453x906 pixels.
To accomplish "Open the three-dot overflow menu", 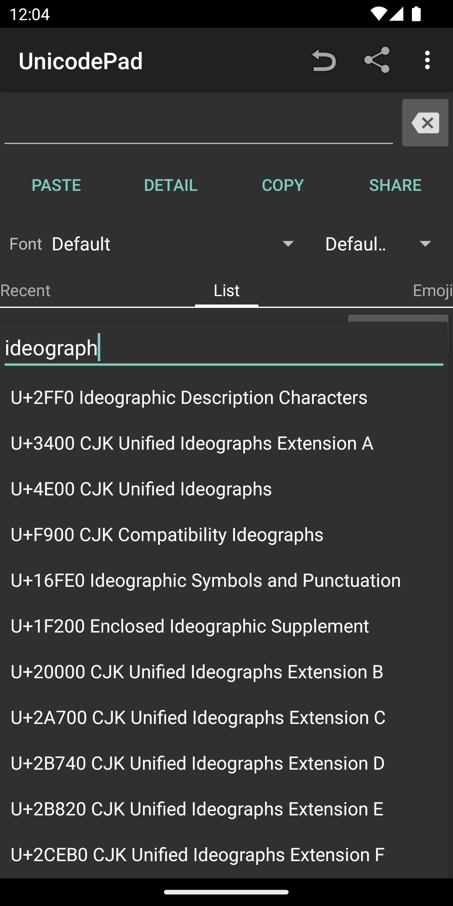I will coord(427,60).
